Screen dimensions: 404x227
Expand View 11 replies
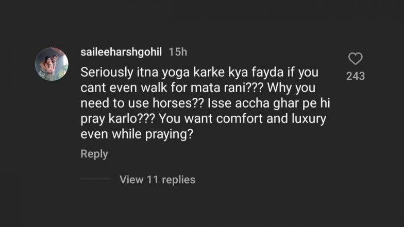[157, 180]
